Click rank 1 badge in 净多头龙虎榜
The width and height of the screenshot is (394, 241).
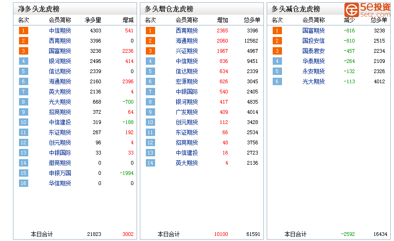(23, 31)
